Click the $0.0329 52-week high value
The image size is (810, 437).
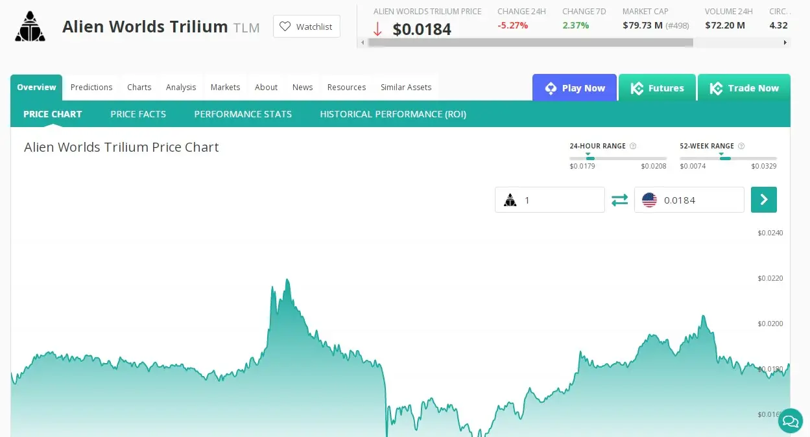[764, 167]
